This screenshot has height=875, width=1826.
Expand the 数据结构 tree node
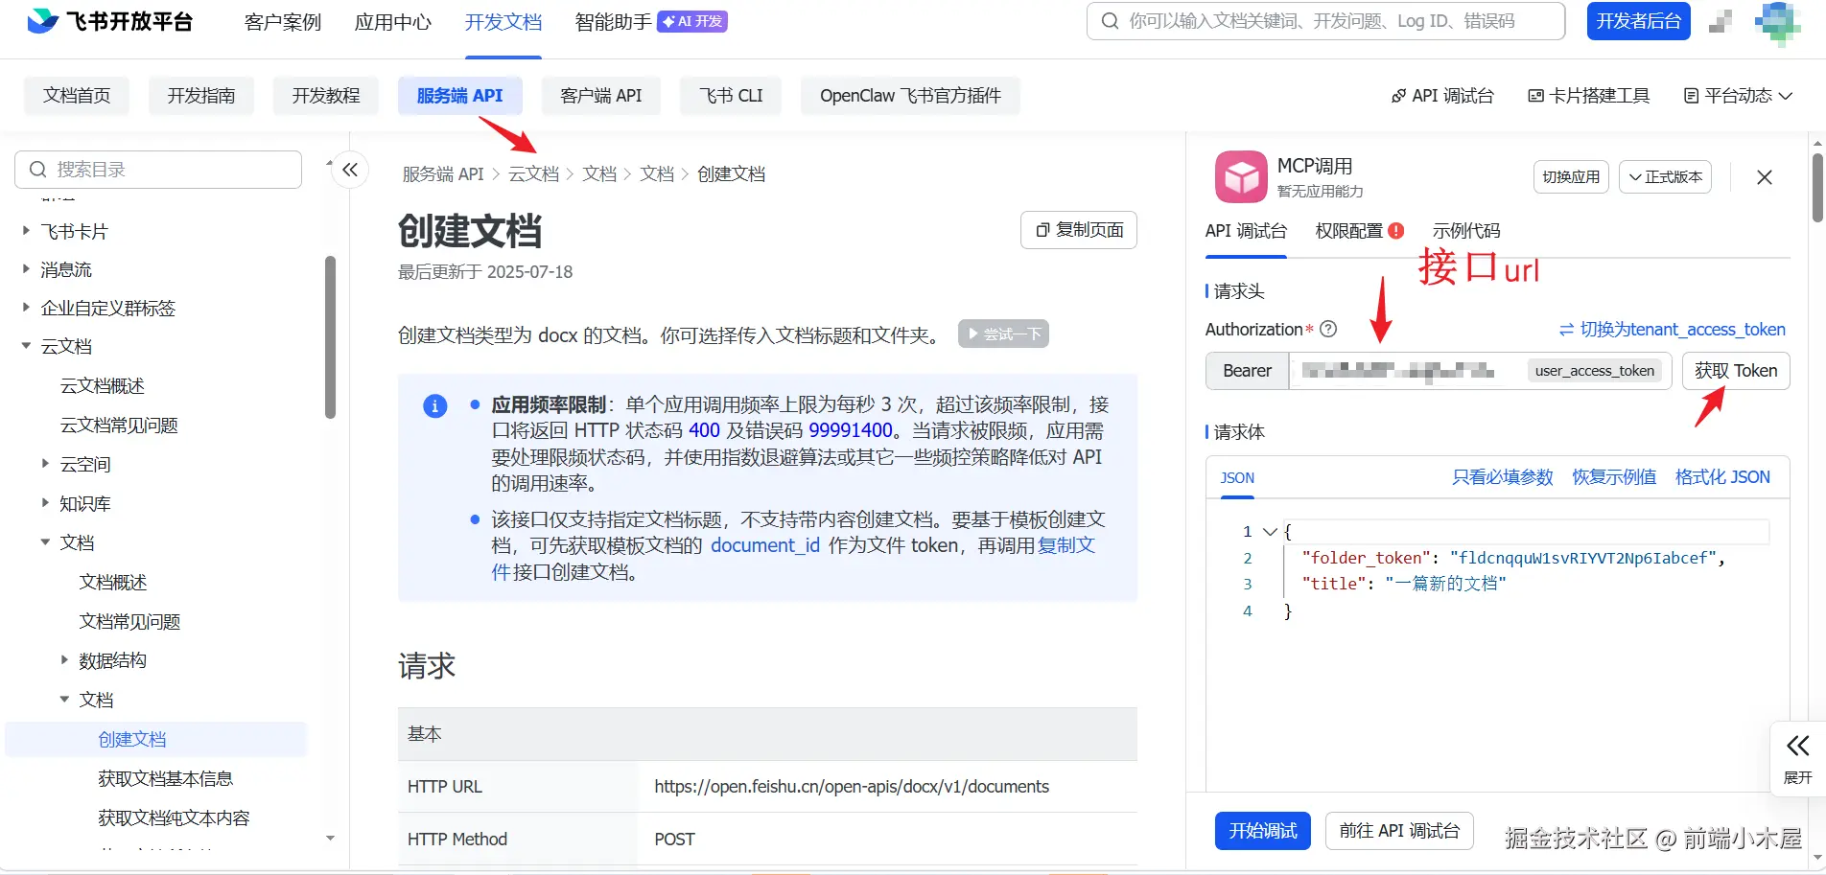coord(64,659)
